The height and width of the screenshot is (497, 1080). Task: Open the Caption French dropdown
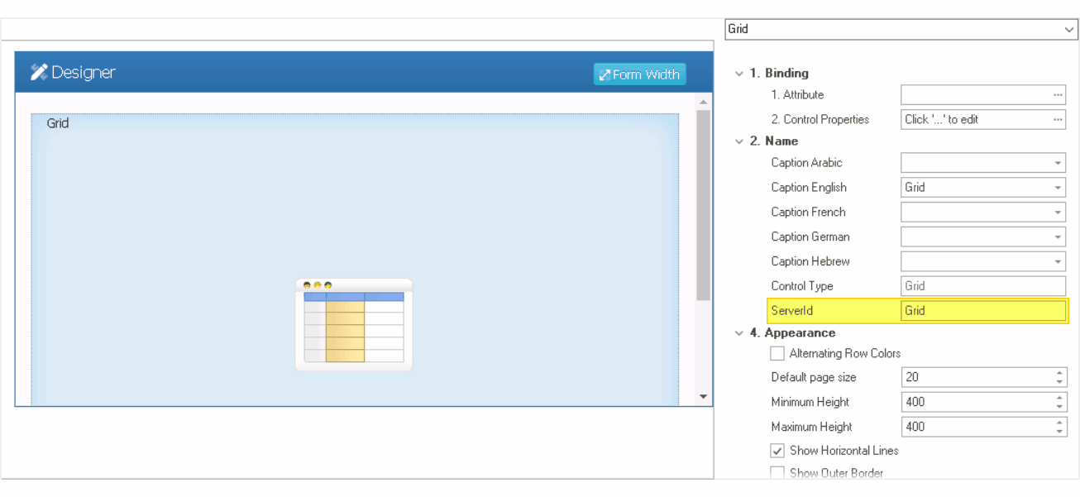(1058, 213)
